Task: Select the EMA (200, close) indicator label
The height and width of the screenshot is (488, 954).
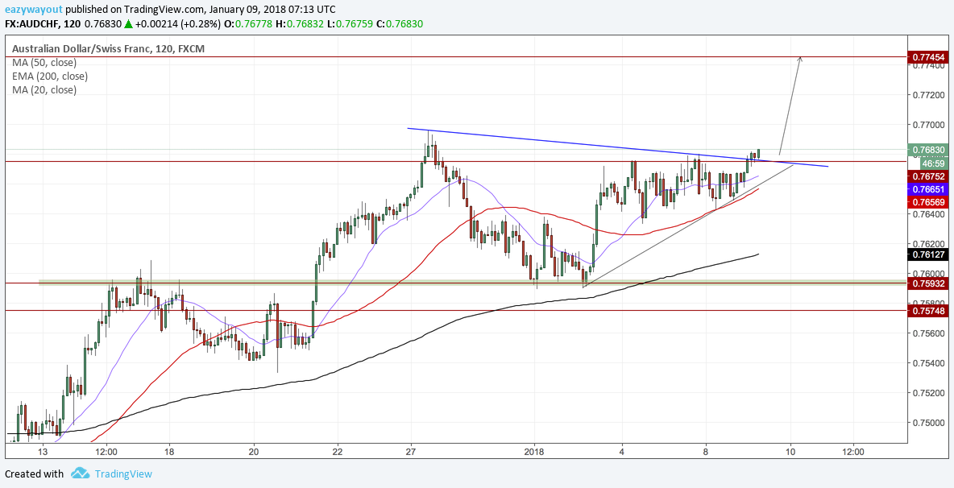Action: (50, 77)
